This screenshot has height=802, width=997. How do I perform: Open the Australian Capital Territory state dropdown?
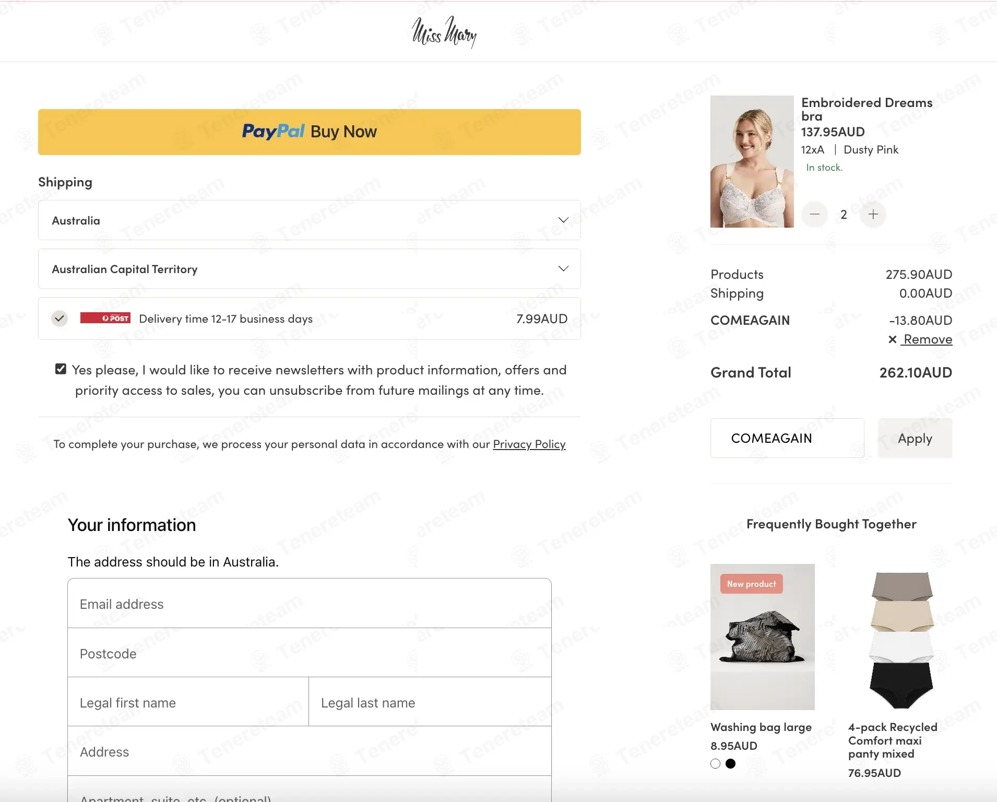[309, 269]
